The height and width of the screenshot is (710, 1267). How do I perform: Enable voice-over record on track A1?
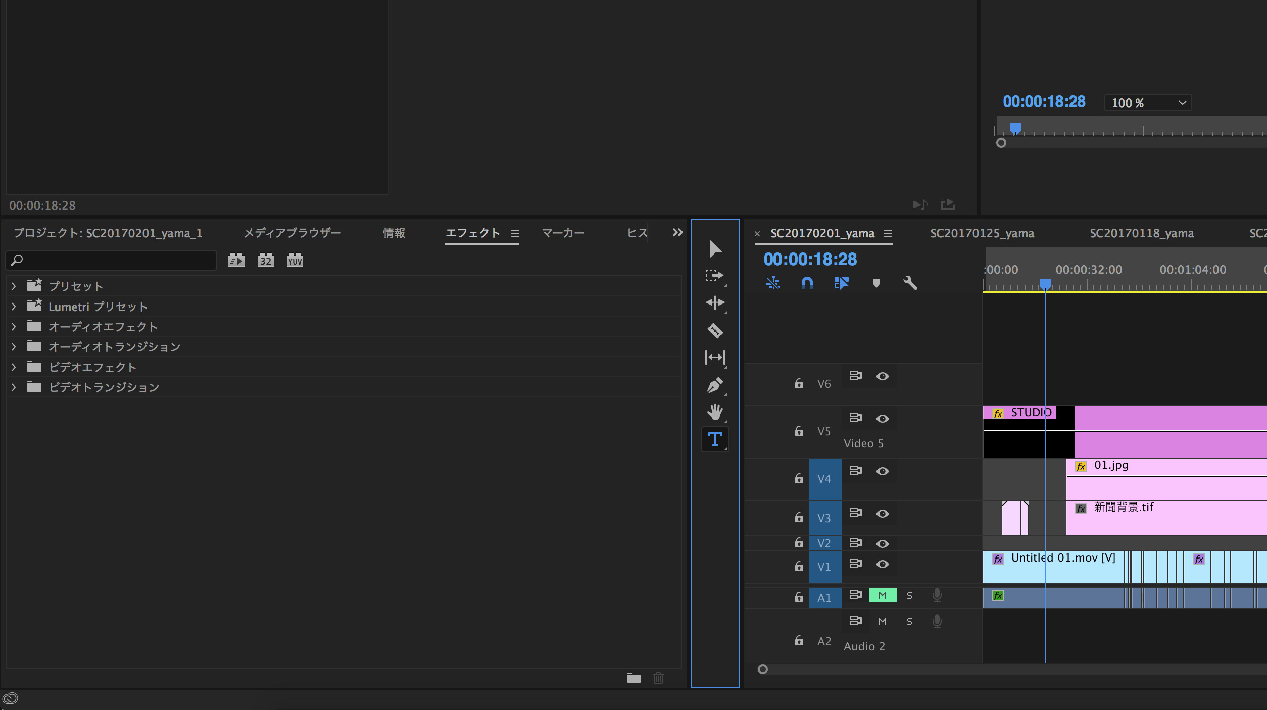tap(937, 595)
